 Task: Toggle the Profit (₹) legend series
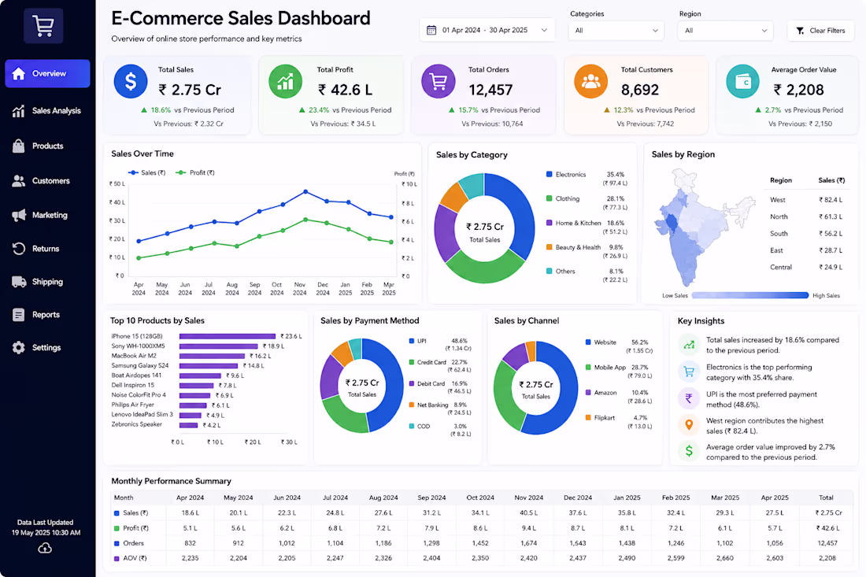point(195,173)
